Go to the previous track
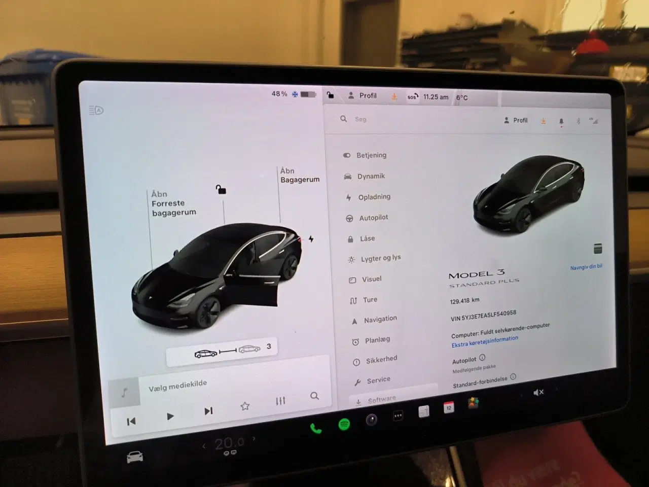 pyautogui.click(x=131, y=422)
